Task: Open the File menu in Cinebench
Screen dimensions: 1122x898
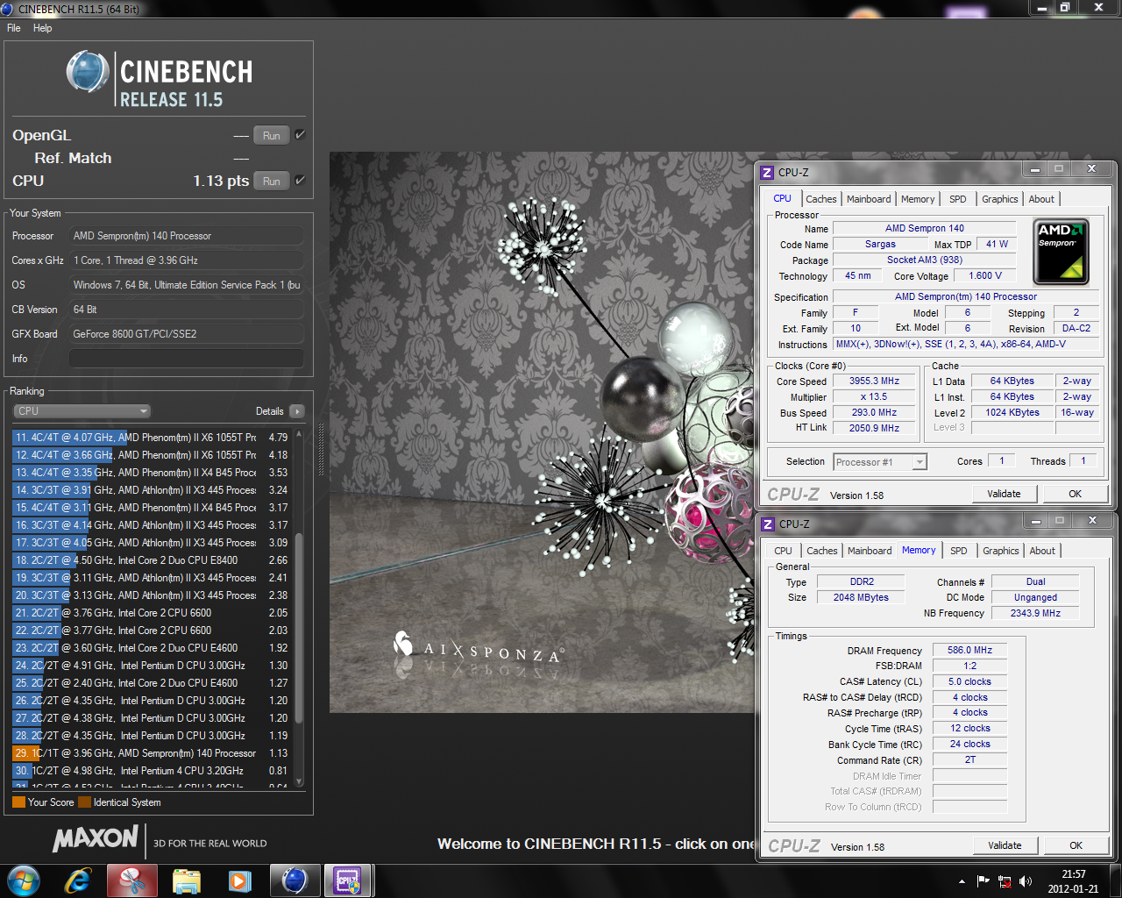Action: click(14, 28)
